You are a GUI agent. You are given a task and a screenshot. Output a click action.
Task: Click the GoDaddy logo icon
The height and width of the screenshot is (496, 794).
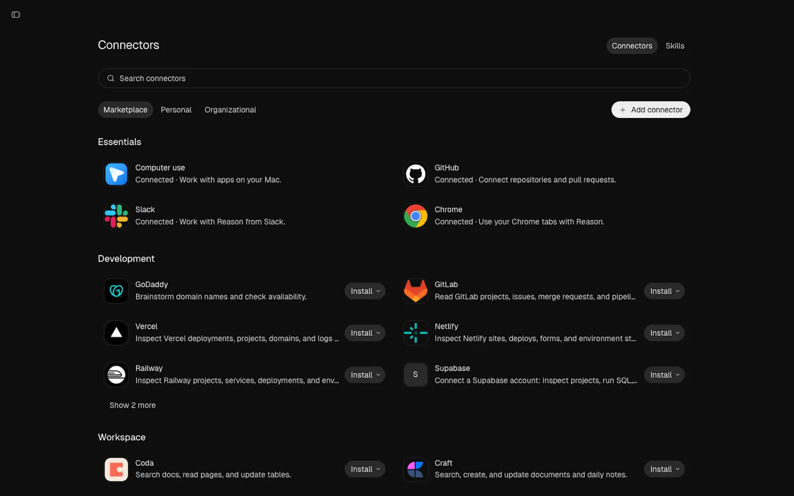pos(116,291)
